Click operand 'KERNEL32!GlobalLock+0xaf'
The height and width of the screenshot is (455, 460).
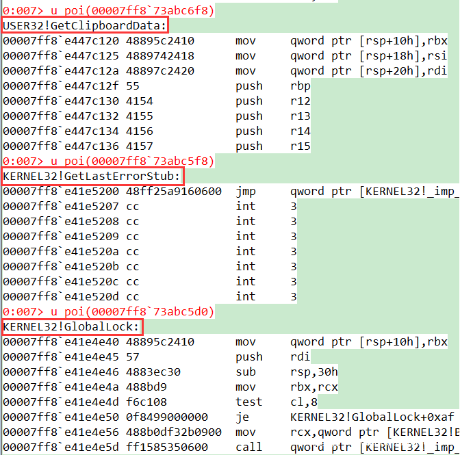point(372,417)
